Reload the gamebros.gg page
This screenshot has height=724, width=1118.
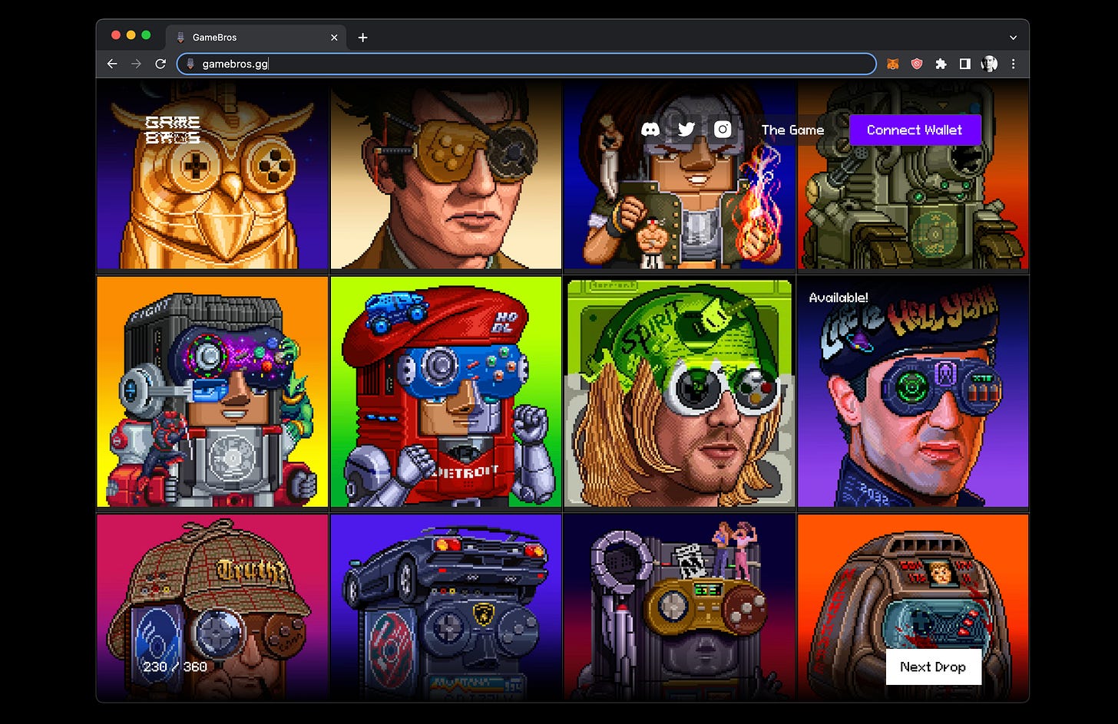(160, 64)
